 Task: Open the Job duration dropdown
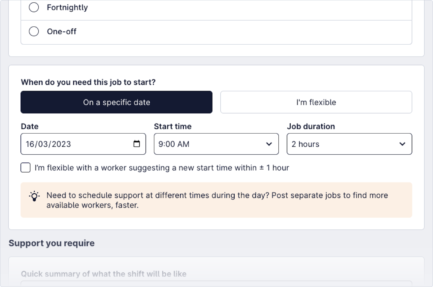pos(349,144)
